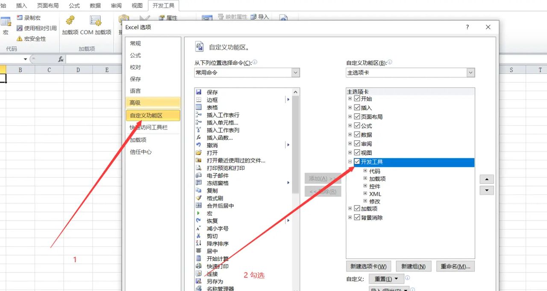The width and height of the screenshot is (547, 291).
Task: Click the 添加 button
Action: (323, 178)
